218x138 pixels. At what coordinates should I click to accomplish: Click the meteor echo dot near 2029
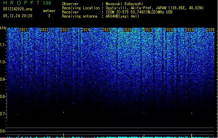click(192, 113)
